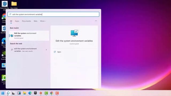Open the Windows Start menu
The width and height of the screenshot is (171, 96).
coord(3,93)
